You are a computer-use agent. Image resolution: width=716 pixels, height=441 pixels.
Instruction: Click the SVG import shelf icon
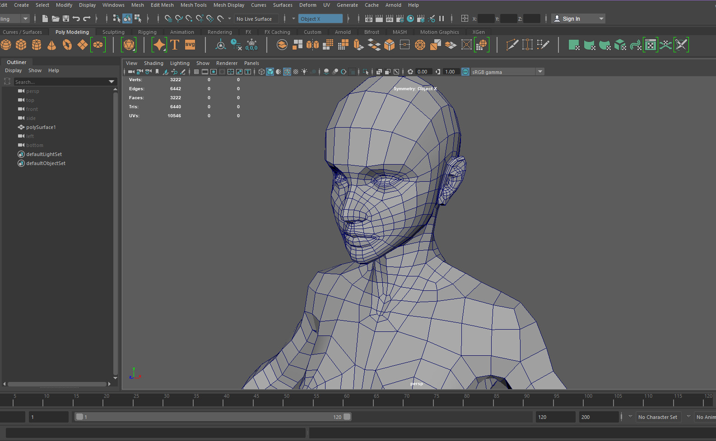coord(190,45)
